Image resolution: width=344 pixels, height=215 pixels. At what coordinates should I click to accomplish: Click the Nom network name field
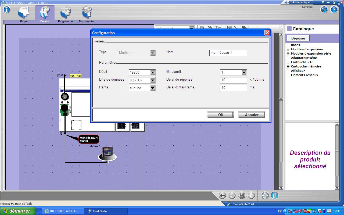click(x=228, y=53)
